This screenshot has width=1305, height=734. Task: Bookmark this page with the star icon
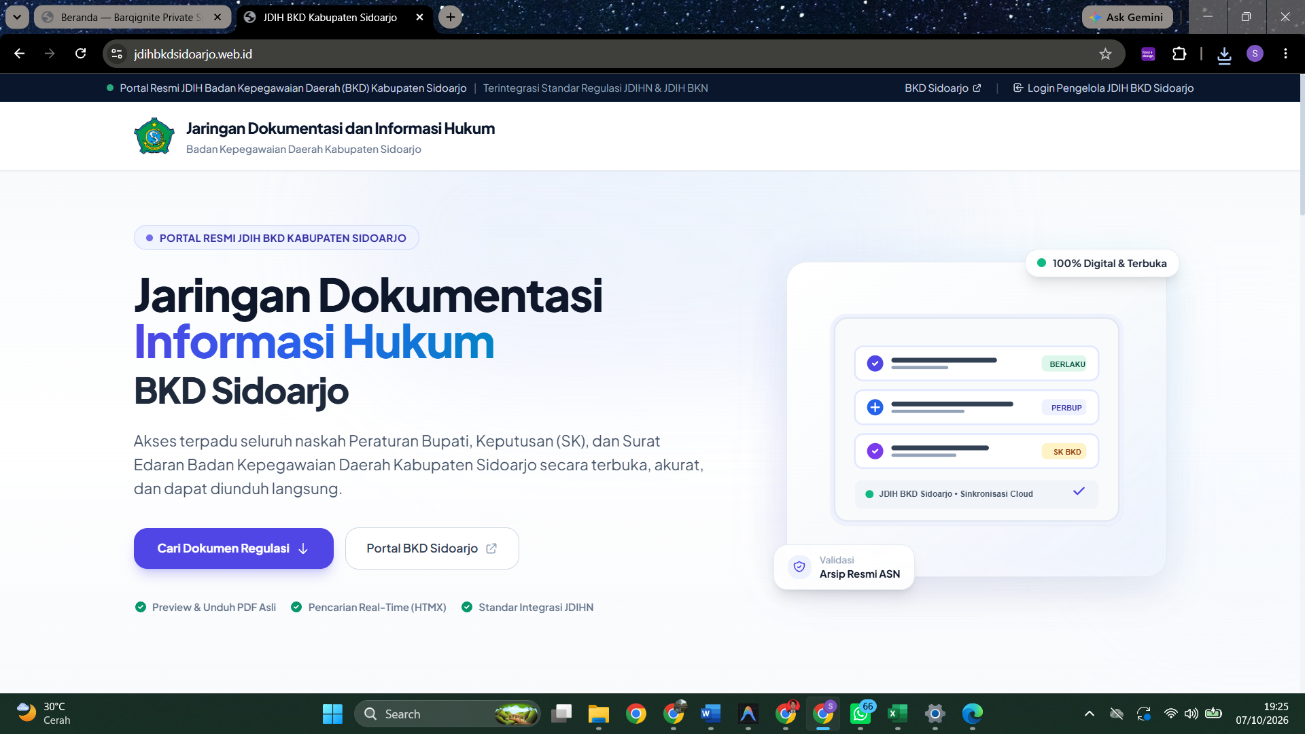[x=1105, y=54]
